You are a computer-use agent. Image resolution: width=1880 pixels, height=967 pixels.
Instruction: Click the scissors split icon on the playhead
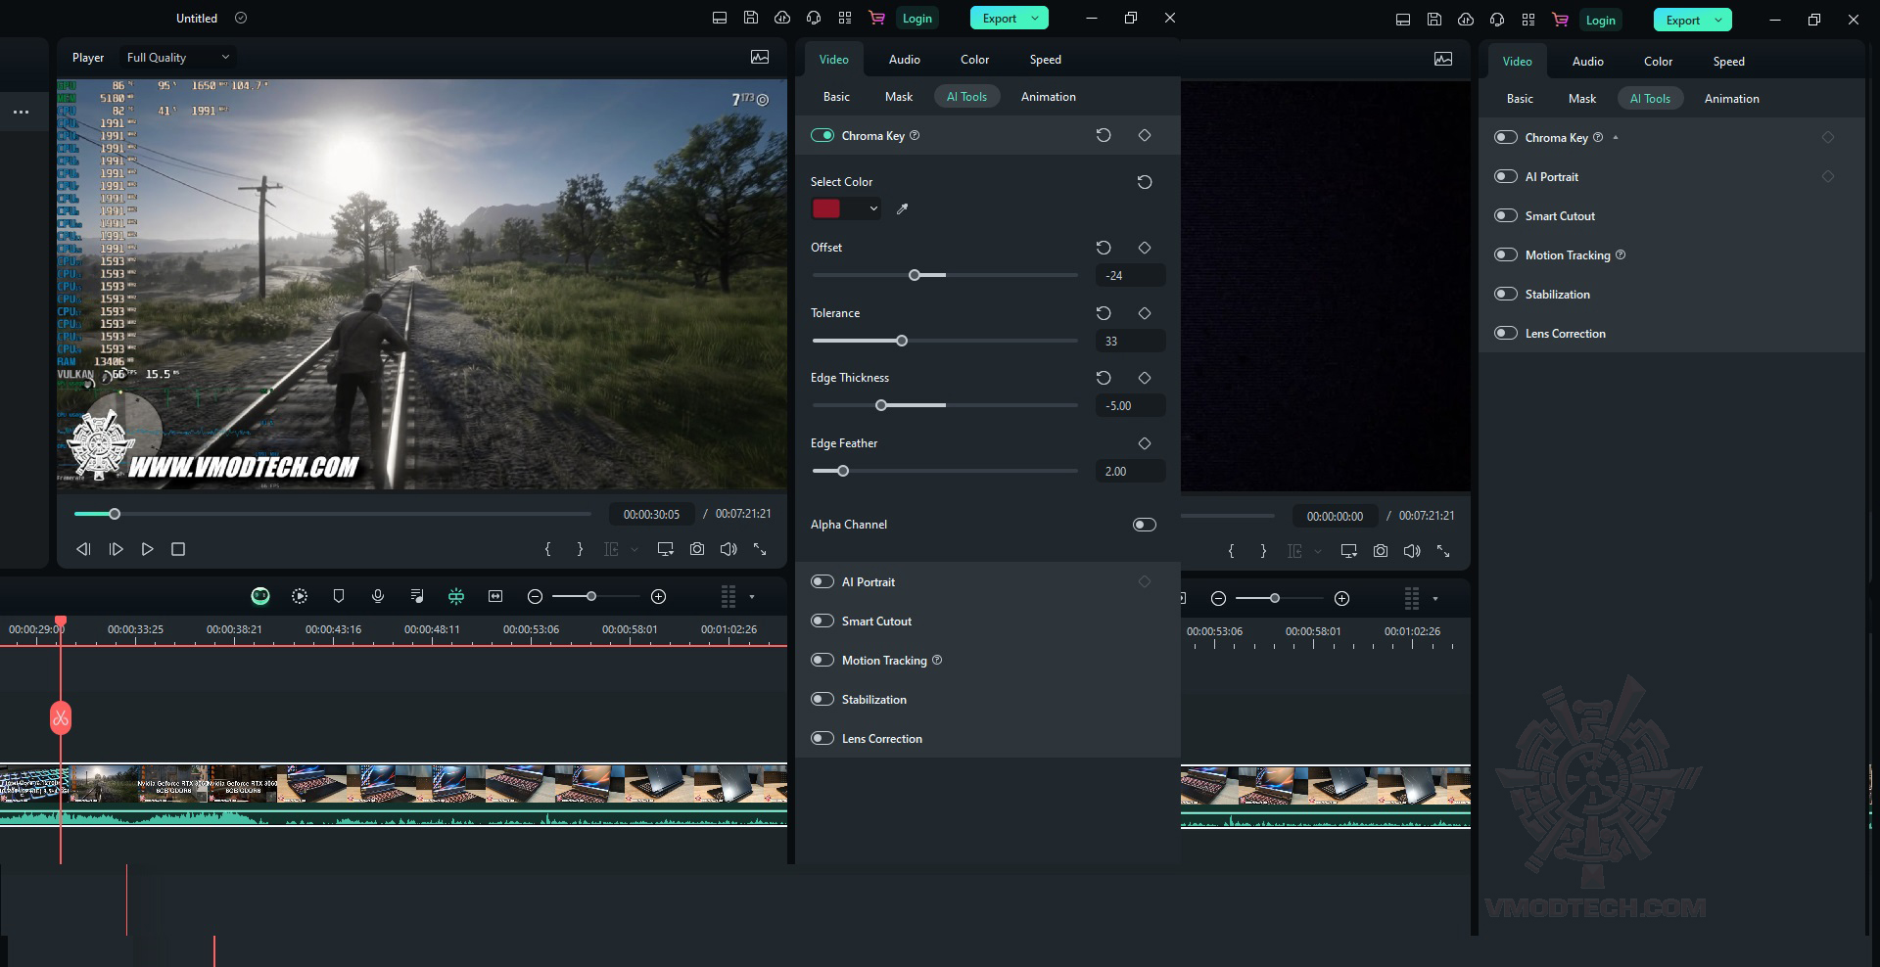point(61,718)
